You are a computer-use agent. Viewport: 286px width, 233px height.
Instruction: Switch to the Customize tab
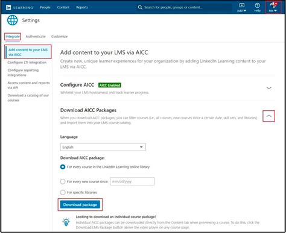tap(59, 37)
